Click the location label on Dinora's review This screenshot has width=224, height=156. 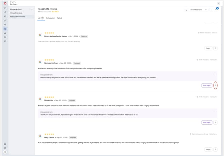coord(208,33)
